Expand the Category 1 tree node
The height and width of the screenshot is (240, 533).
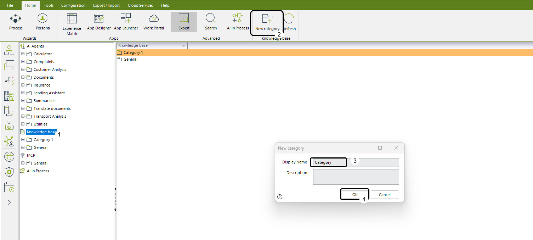23,140
